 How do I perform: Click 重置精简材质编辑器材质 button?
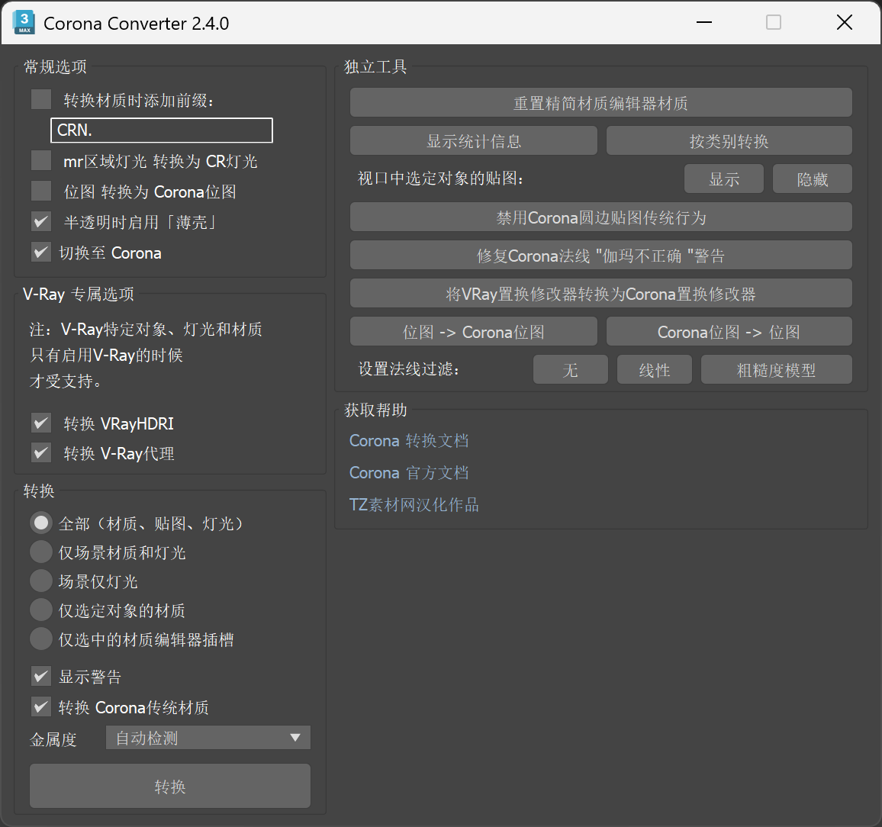[600, 102]
